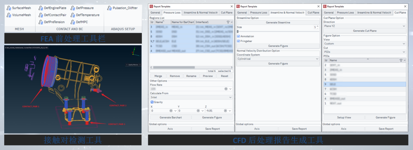Screen dimensions: 413x150
Task: Click Generate Figure beside Generate Barchart
Action: (212, 117)
